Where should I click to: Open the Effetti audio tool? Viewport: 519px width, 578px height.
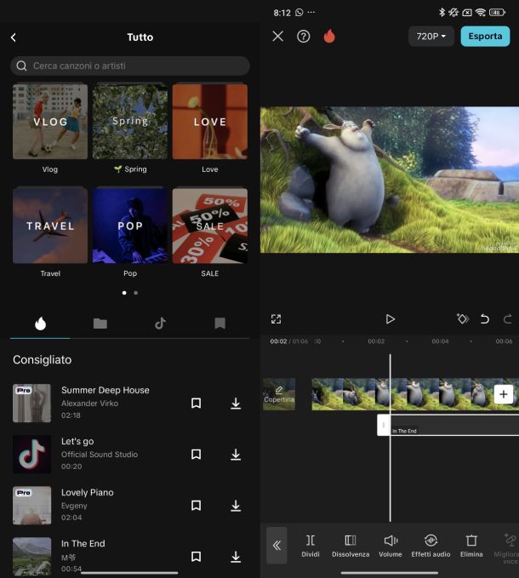(431, 546)
